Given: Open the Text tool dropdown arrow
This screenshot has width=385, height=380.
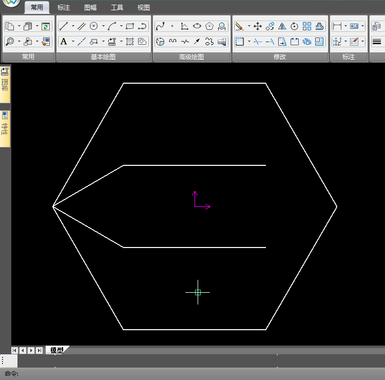Looking at the screenshot, I should (x=73, y=41).
